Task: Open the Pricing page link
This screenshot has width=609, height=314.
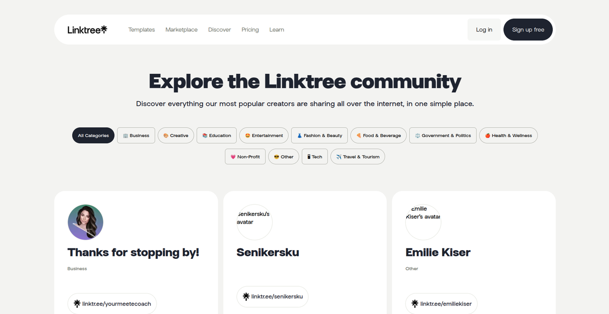Action: coord(250,29)
